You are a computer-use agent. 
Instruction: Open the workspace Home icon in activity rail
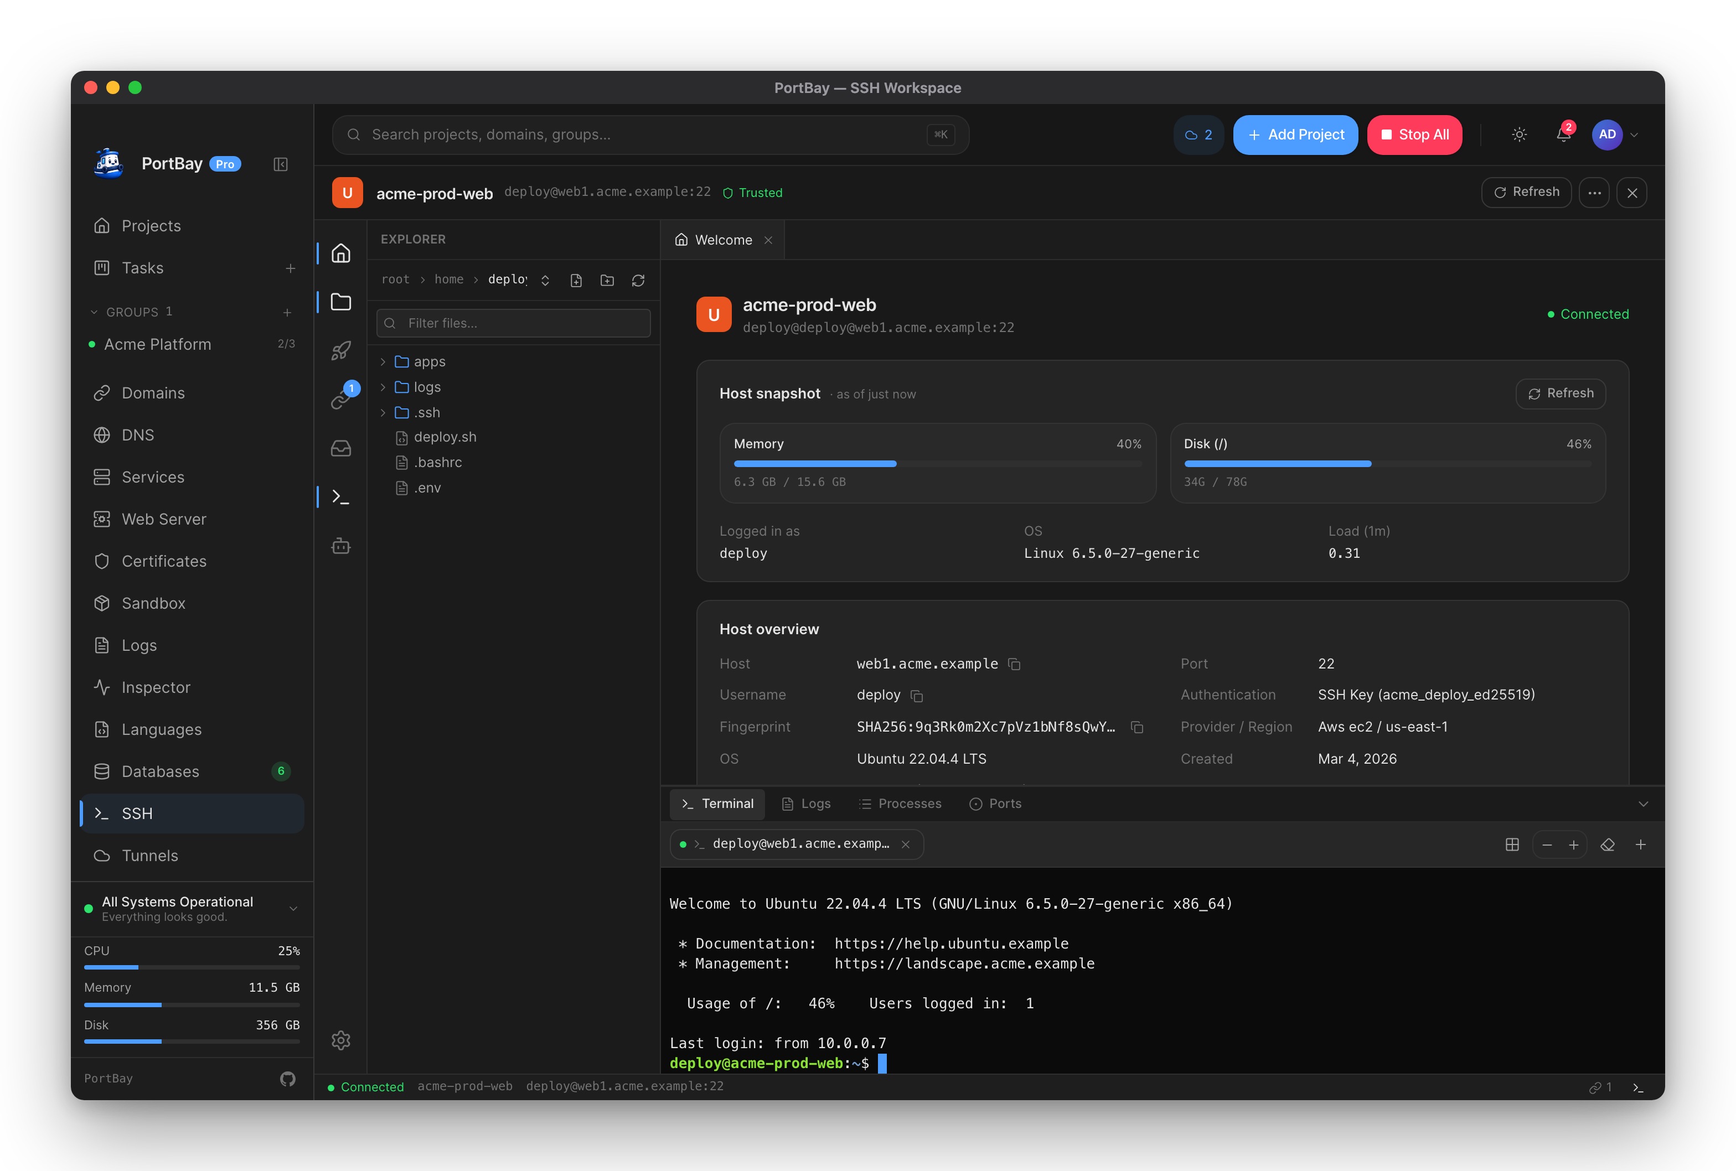(340, 254)
